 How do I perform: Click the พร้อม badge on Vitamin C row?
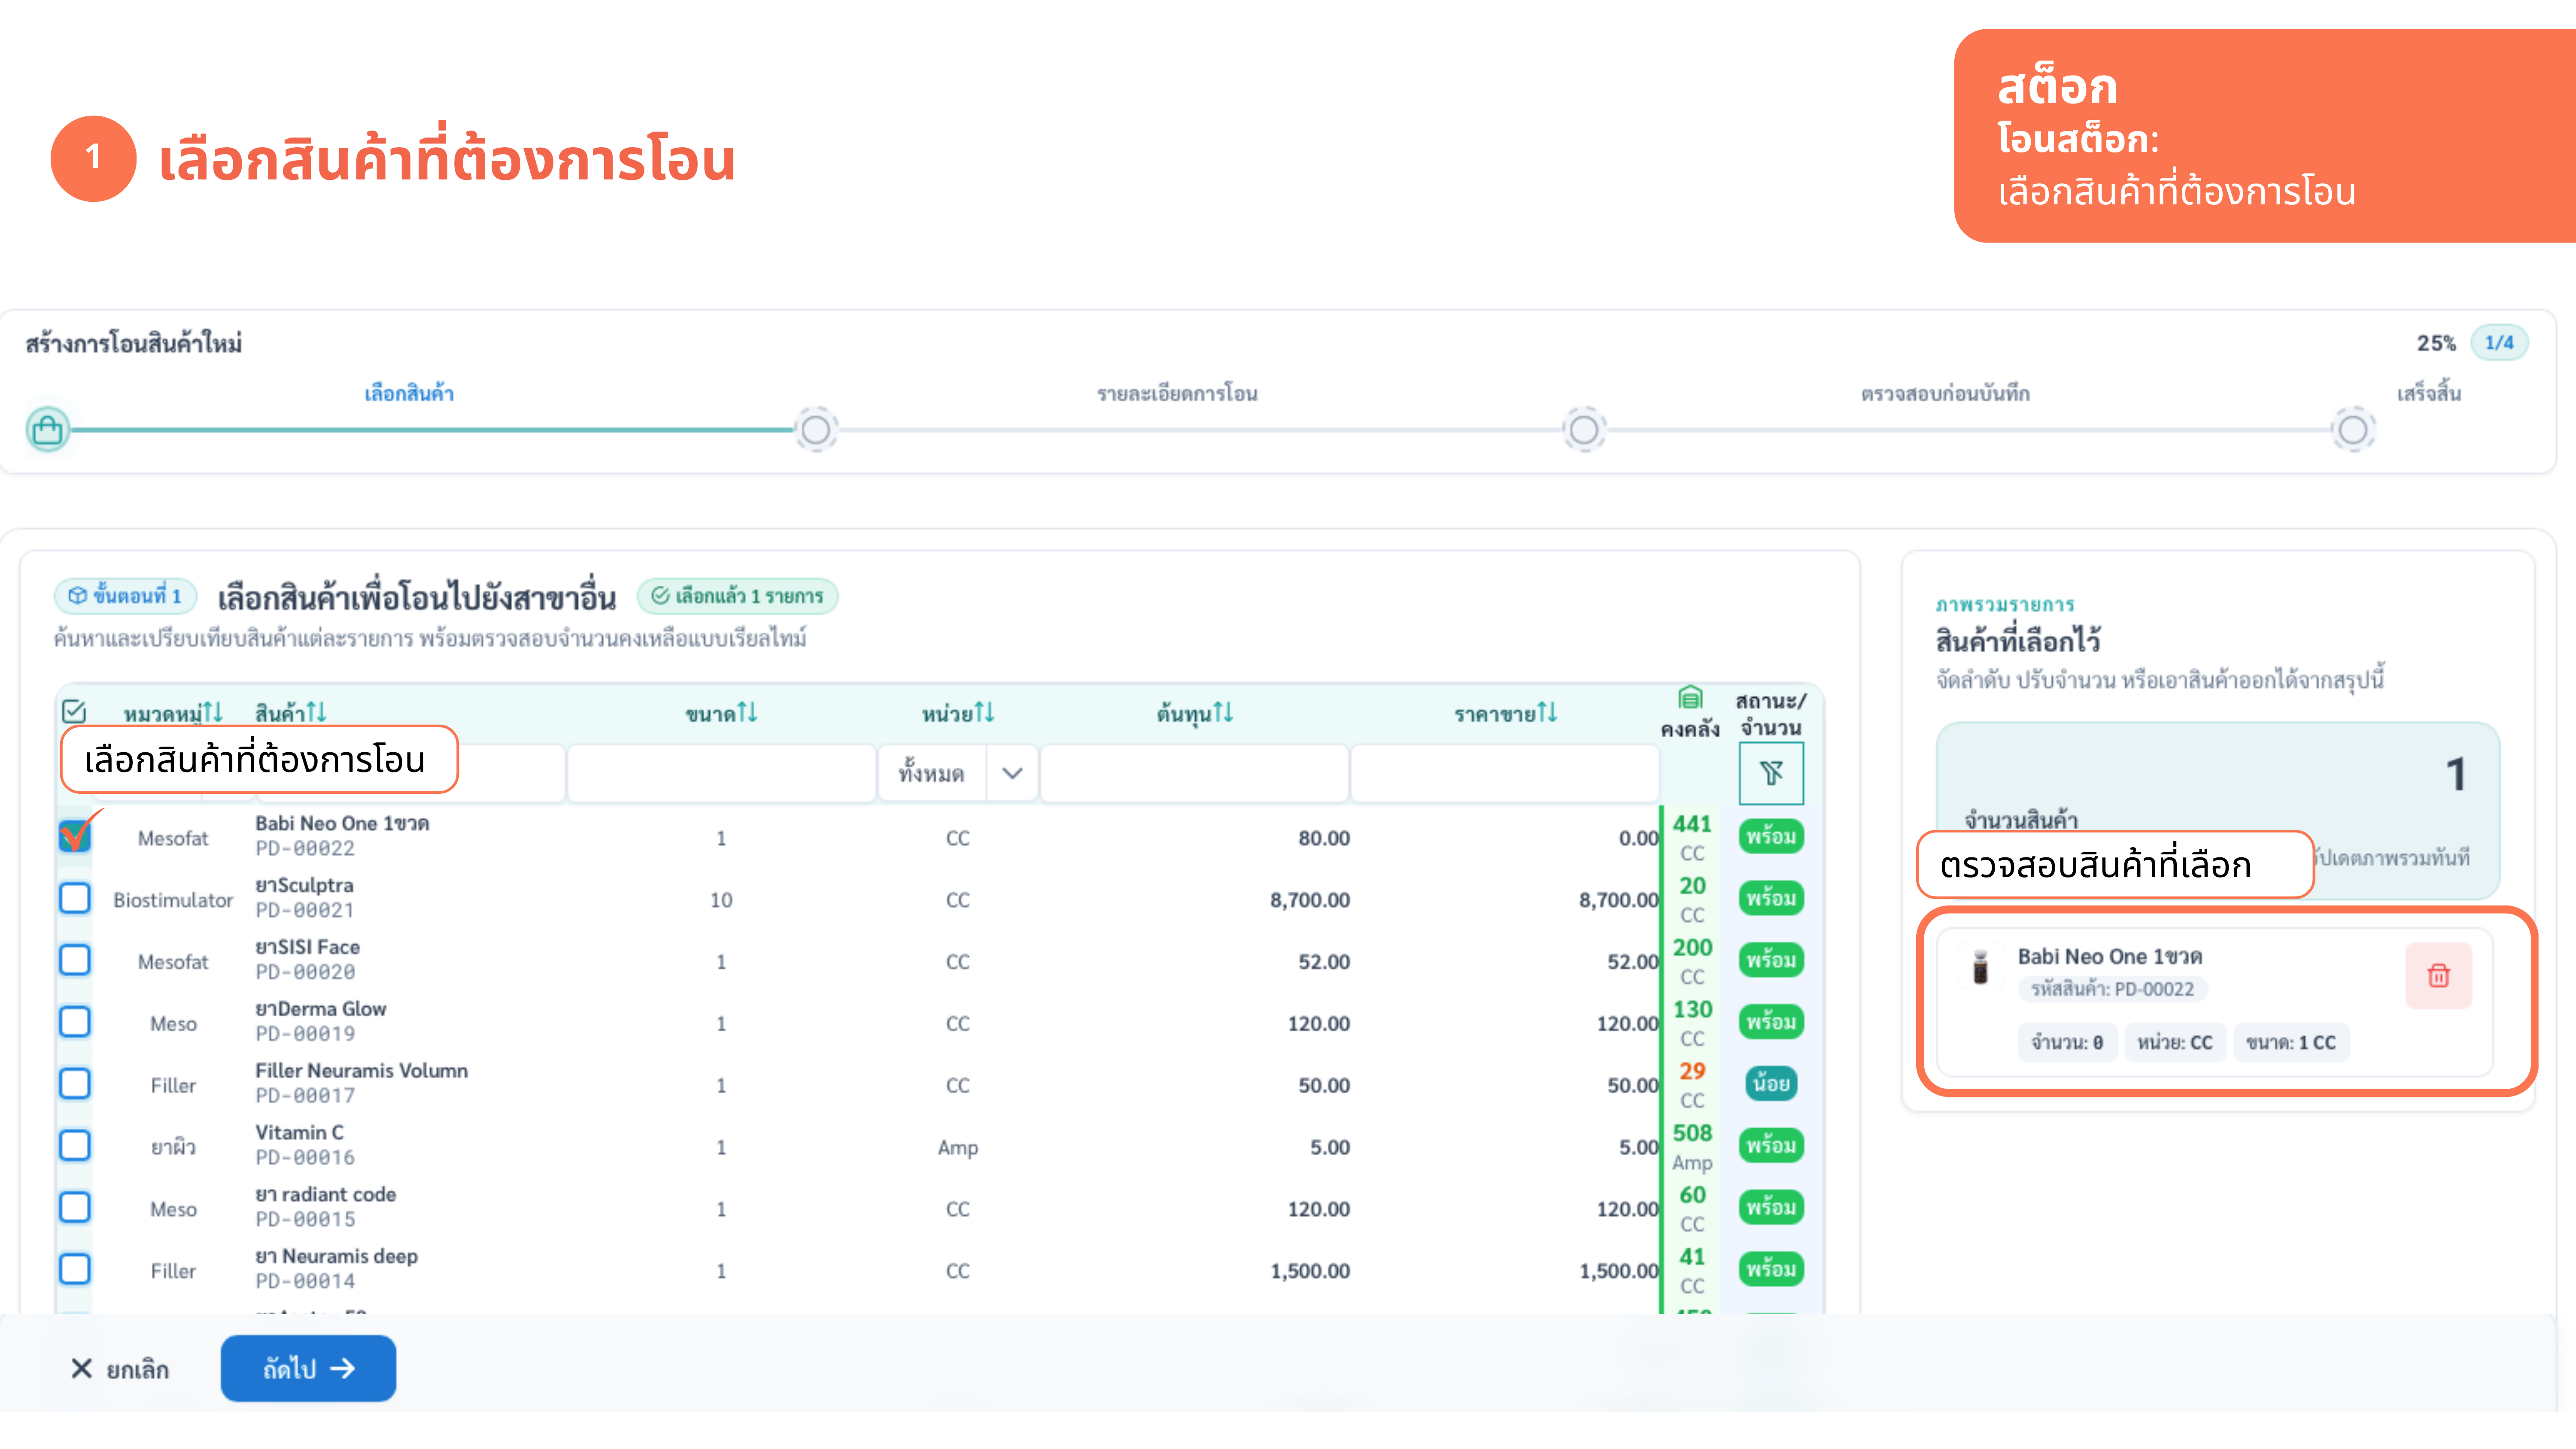[x=1771, y=1146]
